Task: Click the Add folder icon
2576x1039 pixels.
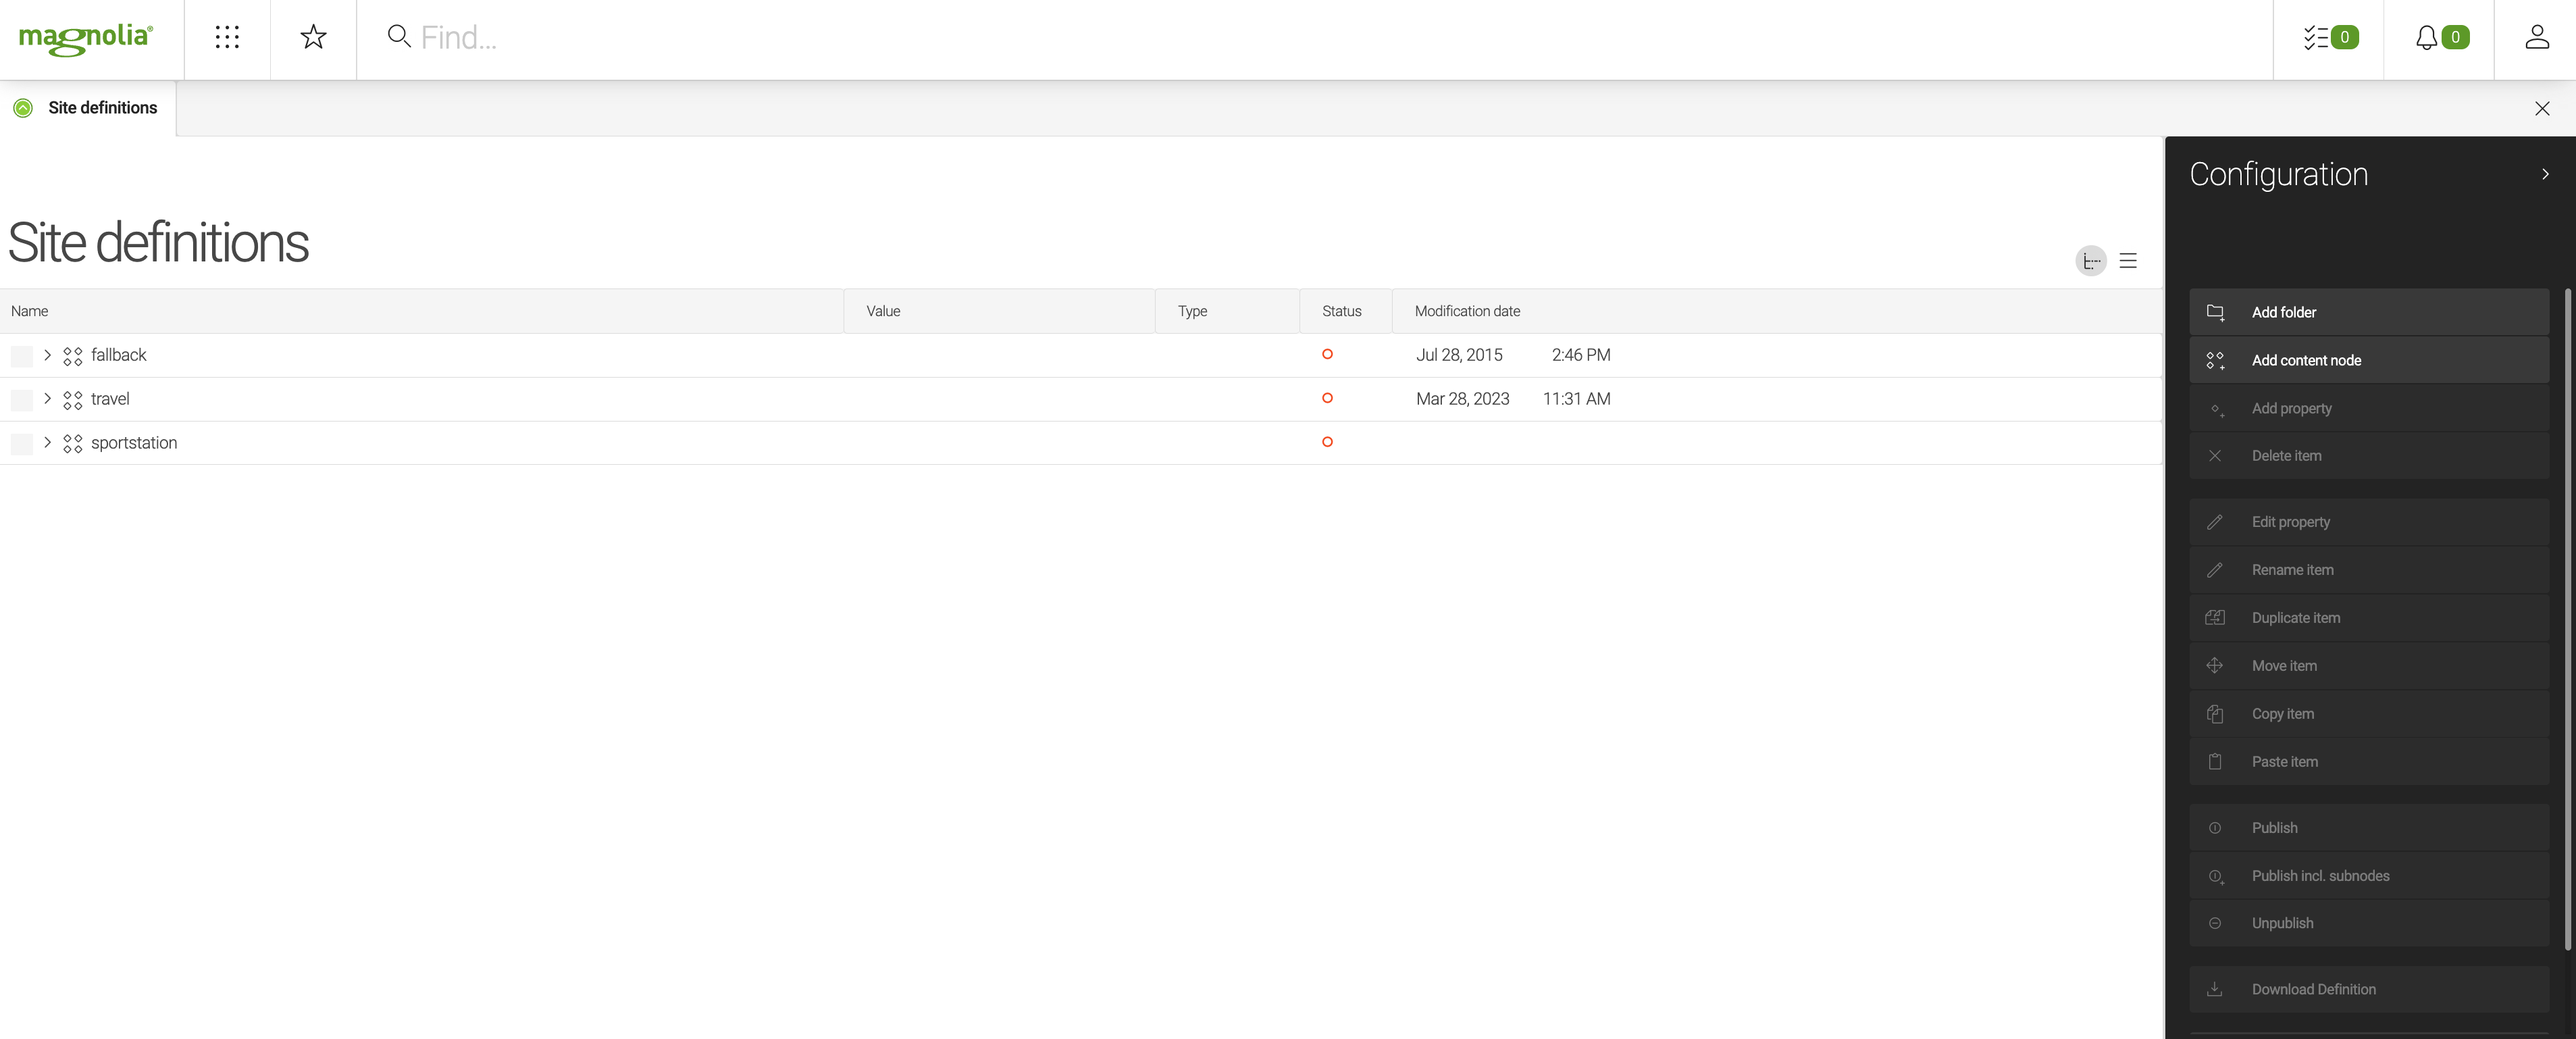Action: coord(2216,312)
